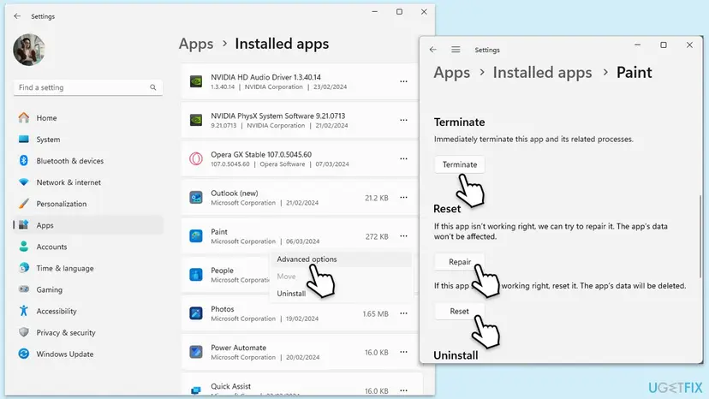Minimize the main Settings window
709x399 pixels.
coord(374,12)
